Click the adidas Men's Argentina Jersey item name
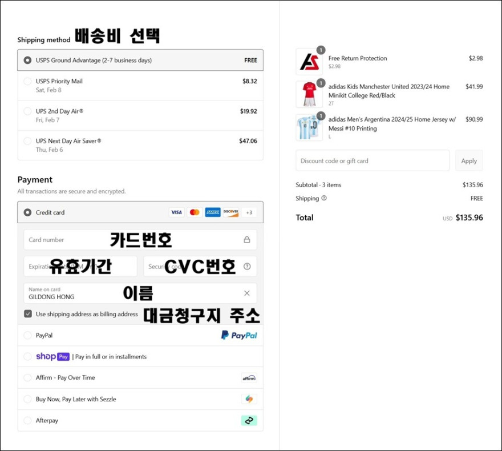This screenshot has height=451, width=502. point(392,124)
